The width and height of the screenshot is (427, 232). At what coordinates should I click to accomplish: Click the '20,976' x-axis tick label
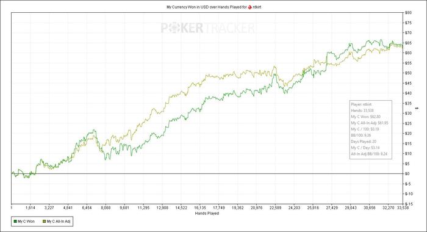256,208
